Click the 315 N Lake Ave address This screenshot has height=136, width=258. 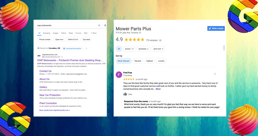[x=128, y=33]
